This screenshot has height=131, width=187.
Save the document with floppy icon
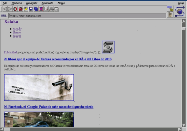point(31,9)
